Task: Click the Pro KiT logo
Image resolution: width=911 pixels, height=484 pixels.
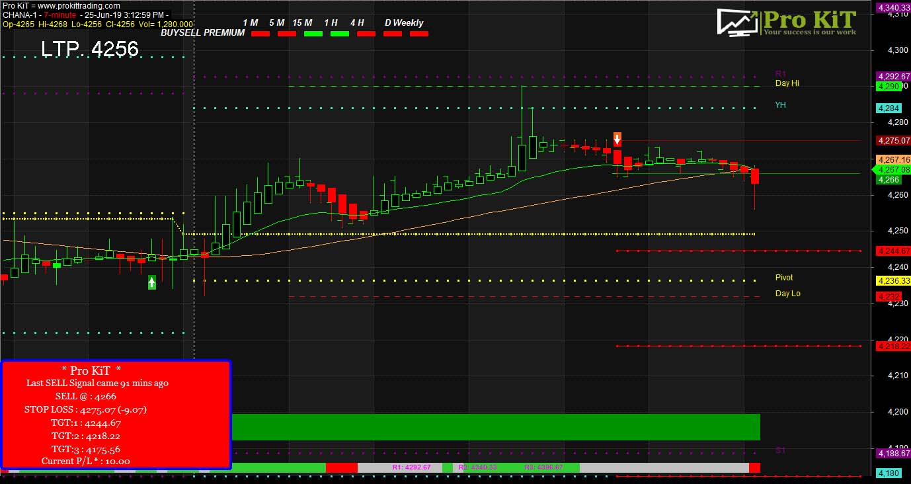Action: click(787, 23)
